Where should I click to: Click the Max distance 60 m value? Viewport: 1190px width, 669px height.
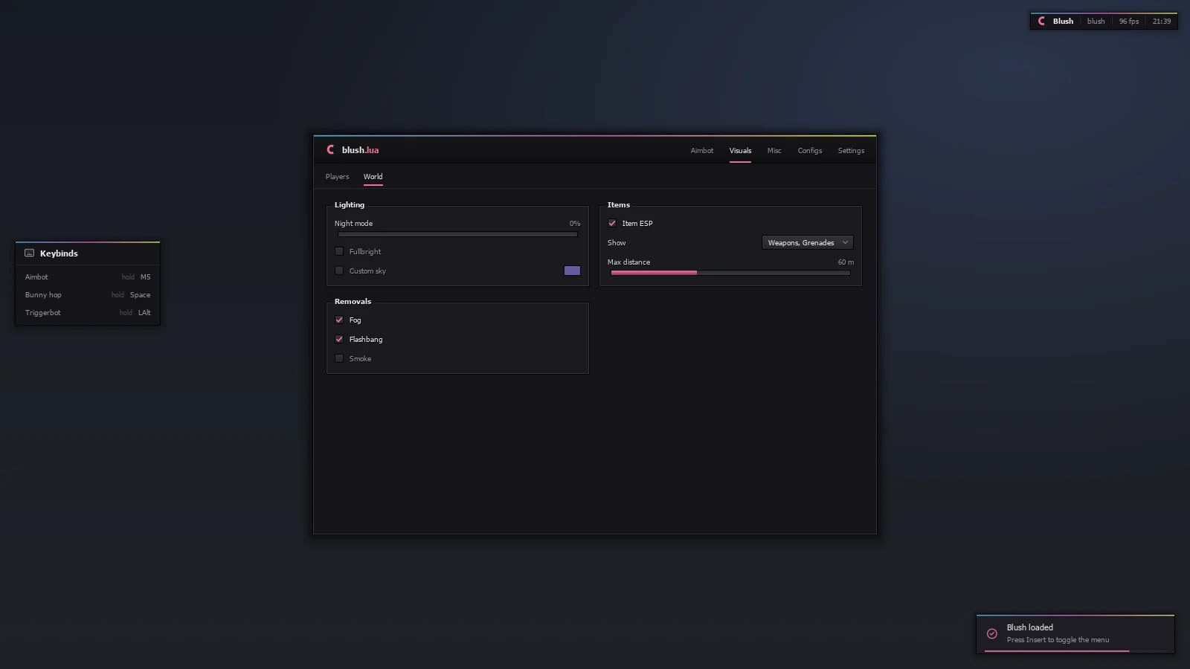[846, 262]
